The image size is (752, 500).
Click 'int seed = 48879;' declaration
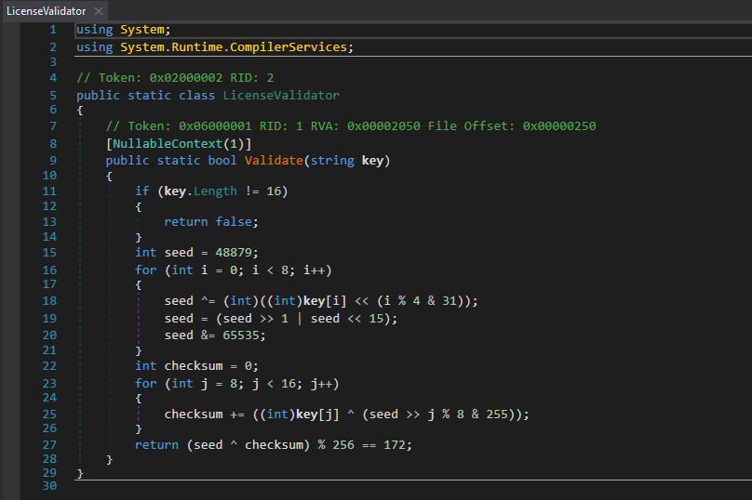tap(196, 253)
